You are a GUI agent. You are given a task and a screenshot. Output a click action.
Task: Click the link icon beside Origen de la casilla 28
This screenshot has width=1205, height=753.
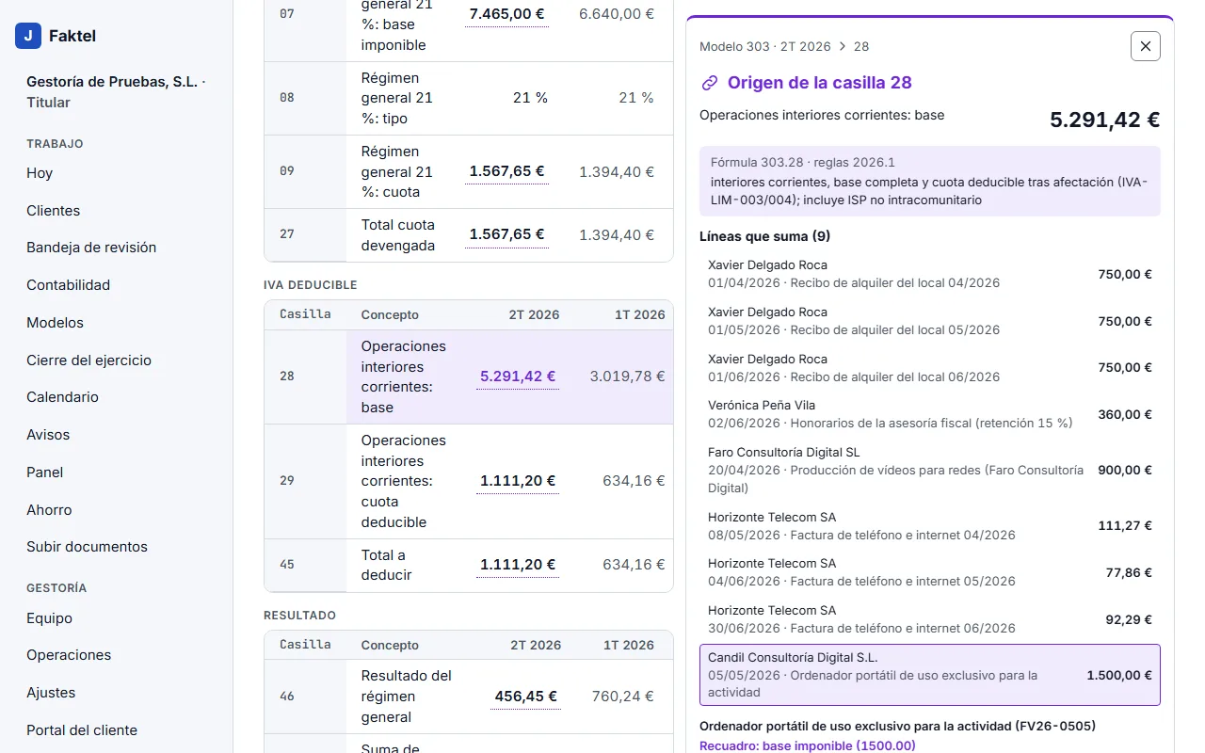tap(710, 83)
